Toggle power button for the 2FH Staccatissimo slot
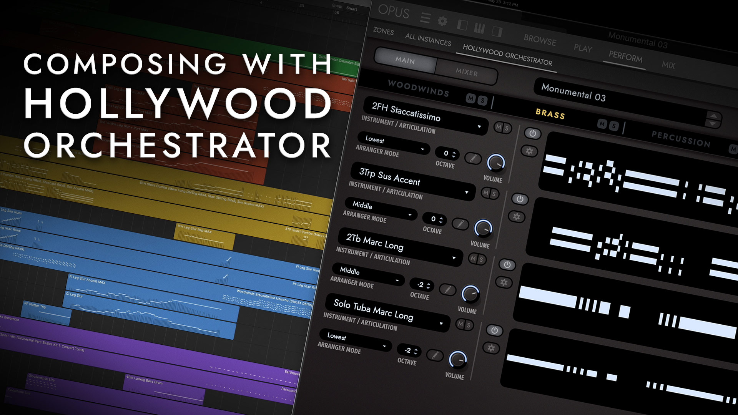Viewport: 738px width, 415px height. click(x=532, y=133)
